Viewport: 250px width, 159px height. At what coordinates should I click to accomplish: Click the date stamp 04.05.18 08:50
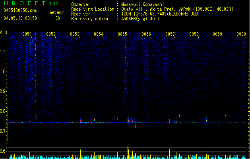tap(20, 18)
